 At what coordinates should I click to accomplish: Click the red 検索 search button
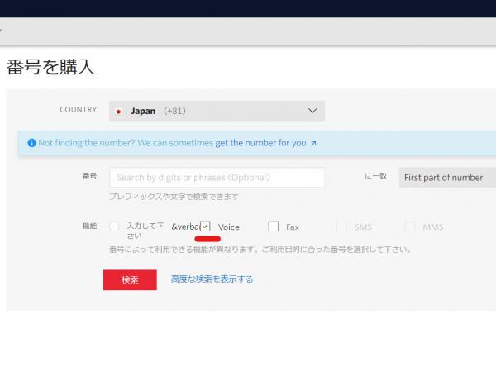[x=130, y=280]
